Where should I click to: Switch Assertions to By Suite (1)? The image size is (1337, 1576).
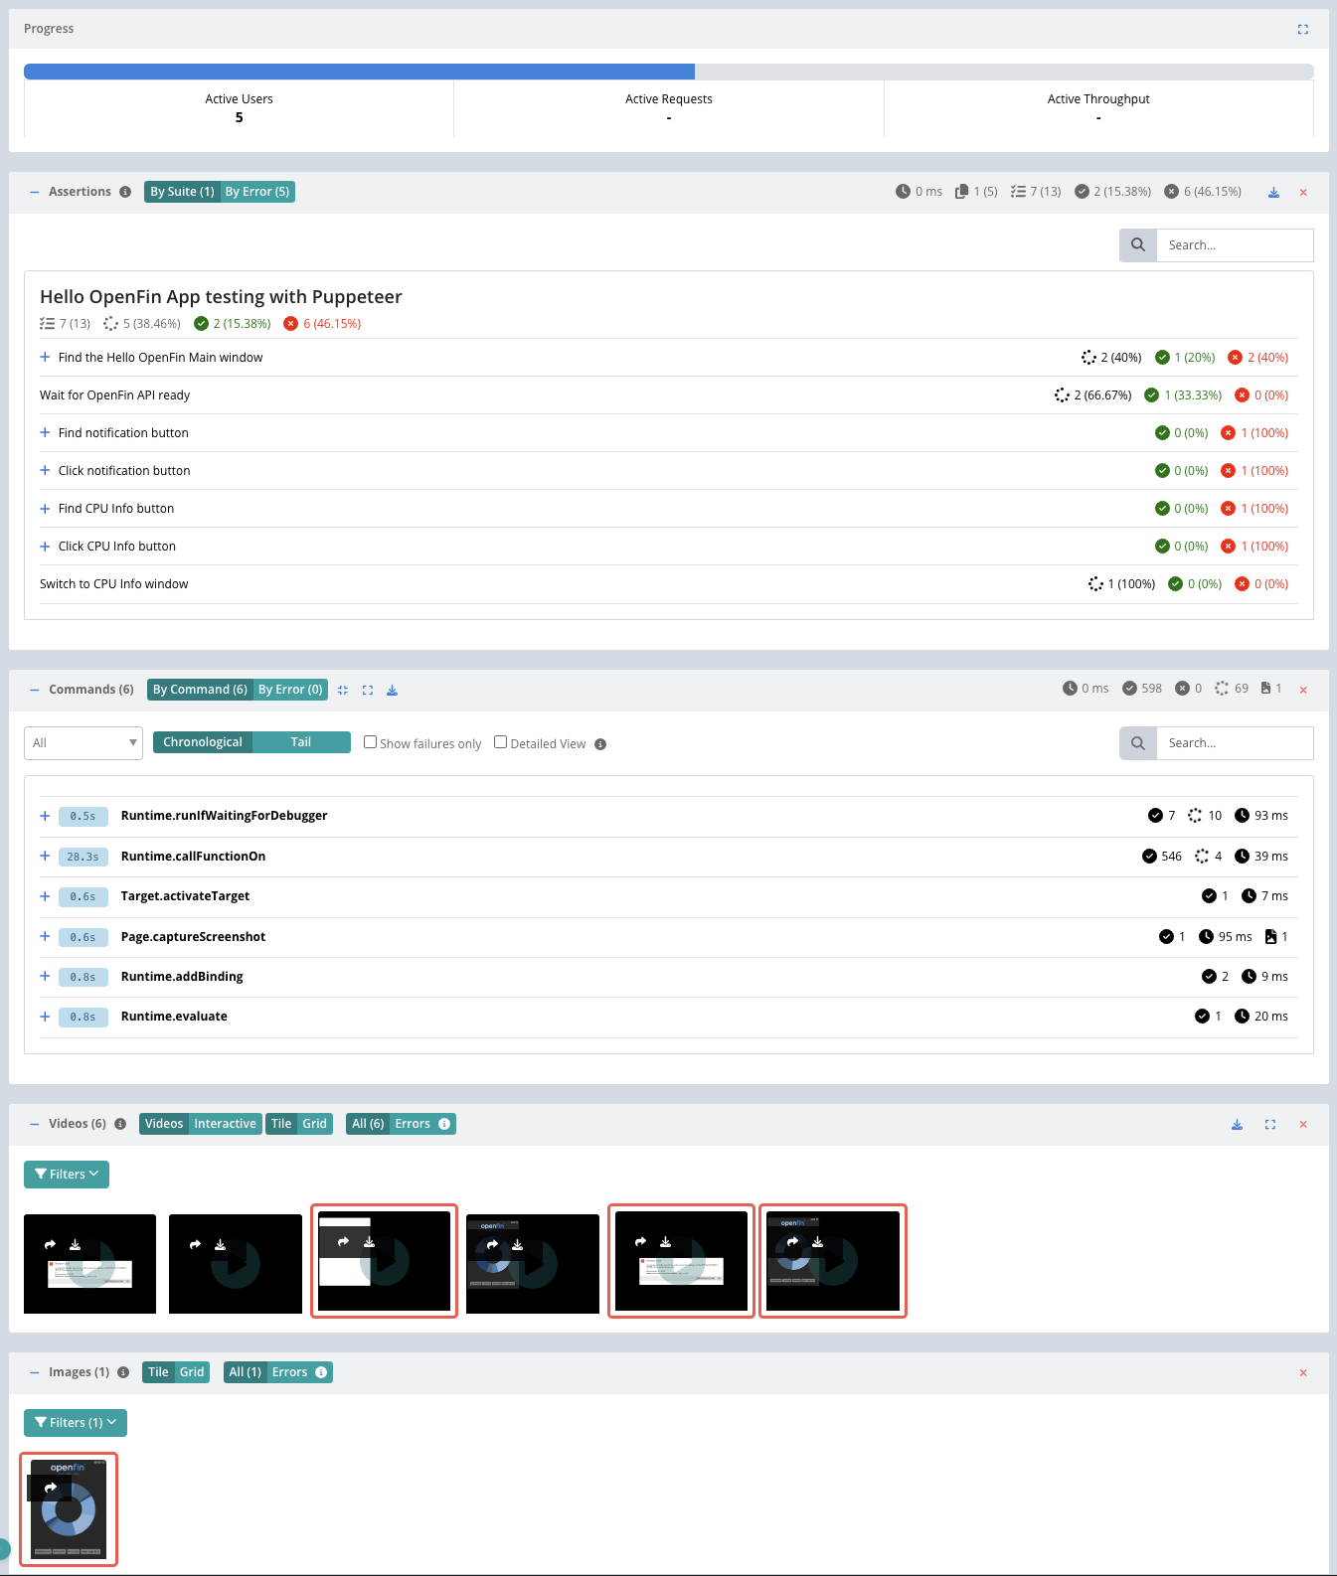coord(182,192)
